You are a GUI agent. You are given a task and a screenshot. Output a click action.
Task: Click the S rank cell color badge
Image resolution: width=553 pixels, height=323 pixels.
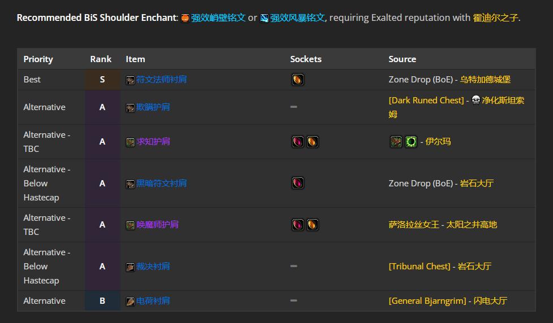[102, 80]
